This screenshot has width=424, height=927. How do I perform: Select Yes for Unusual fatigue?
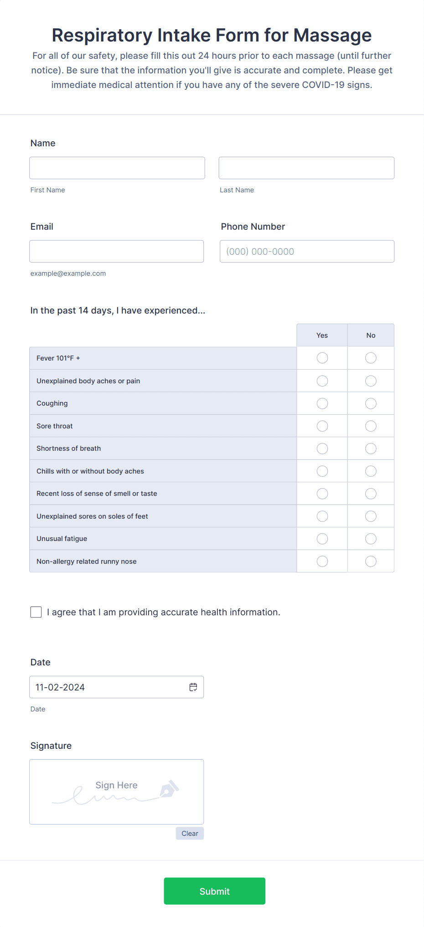322,539
